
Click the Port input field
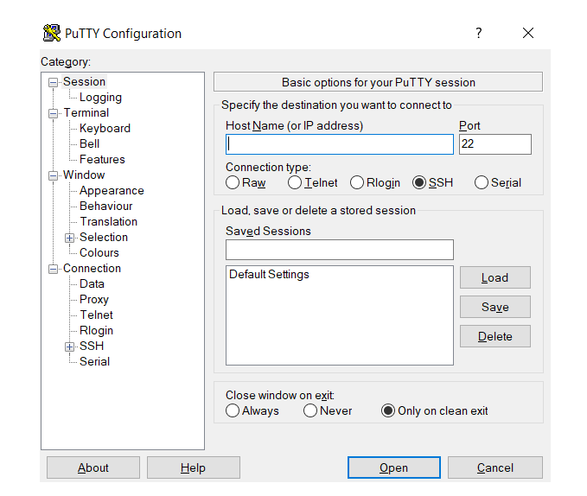[x=494, y=144]
